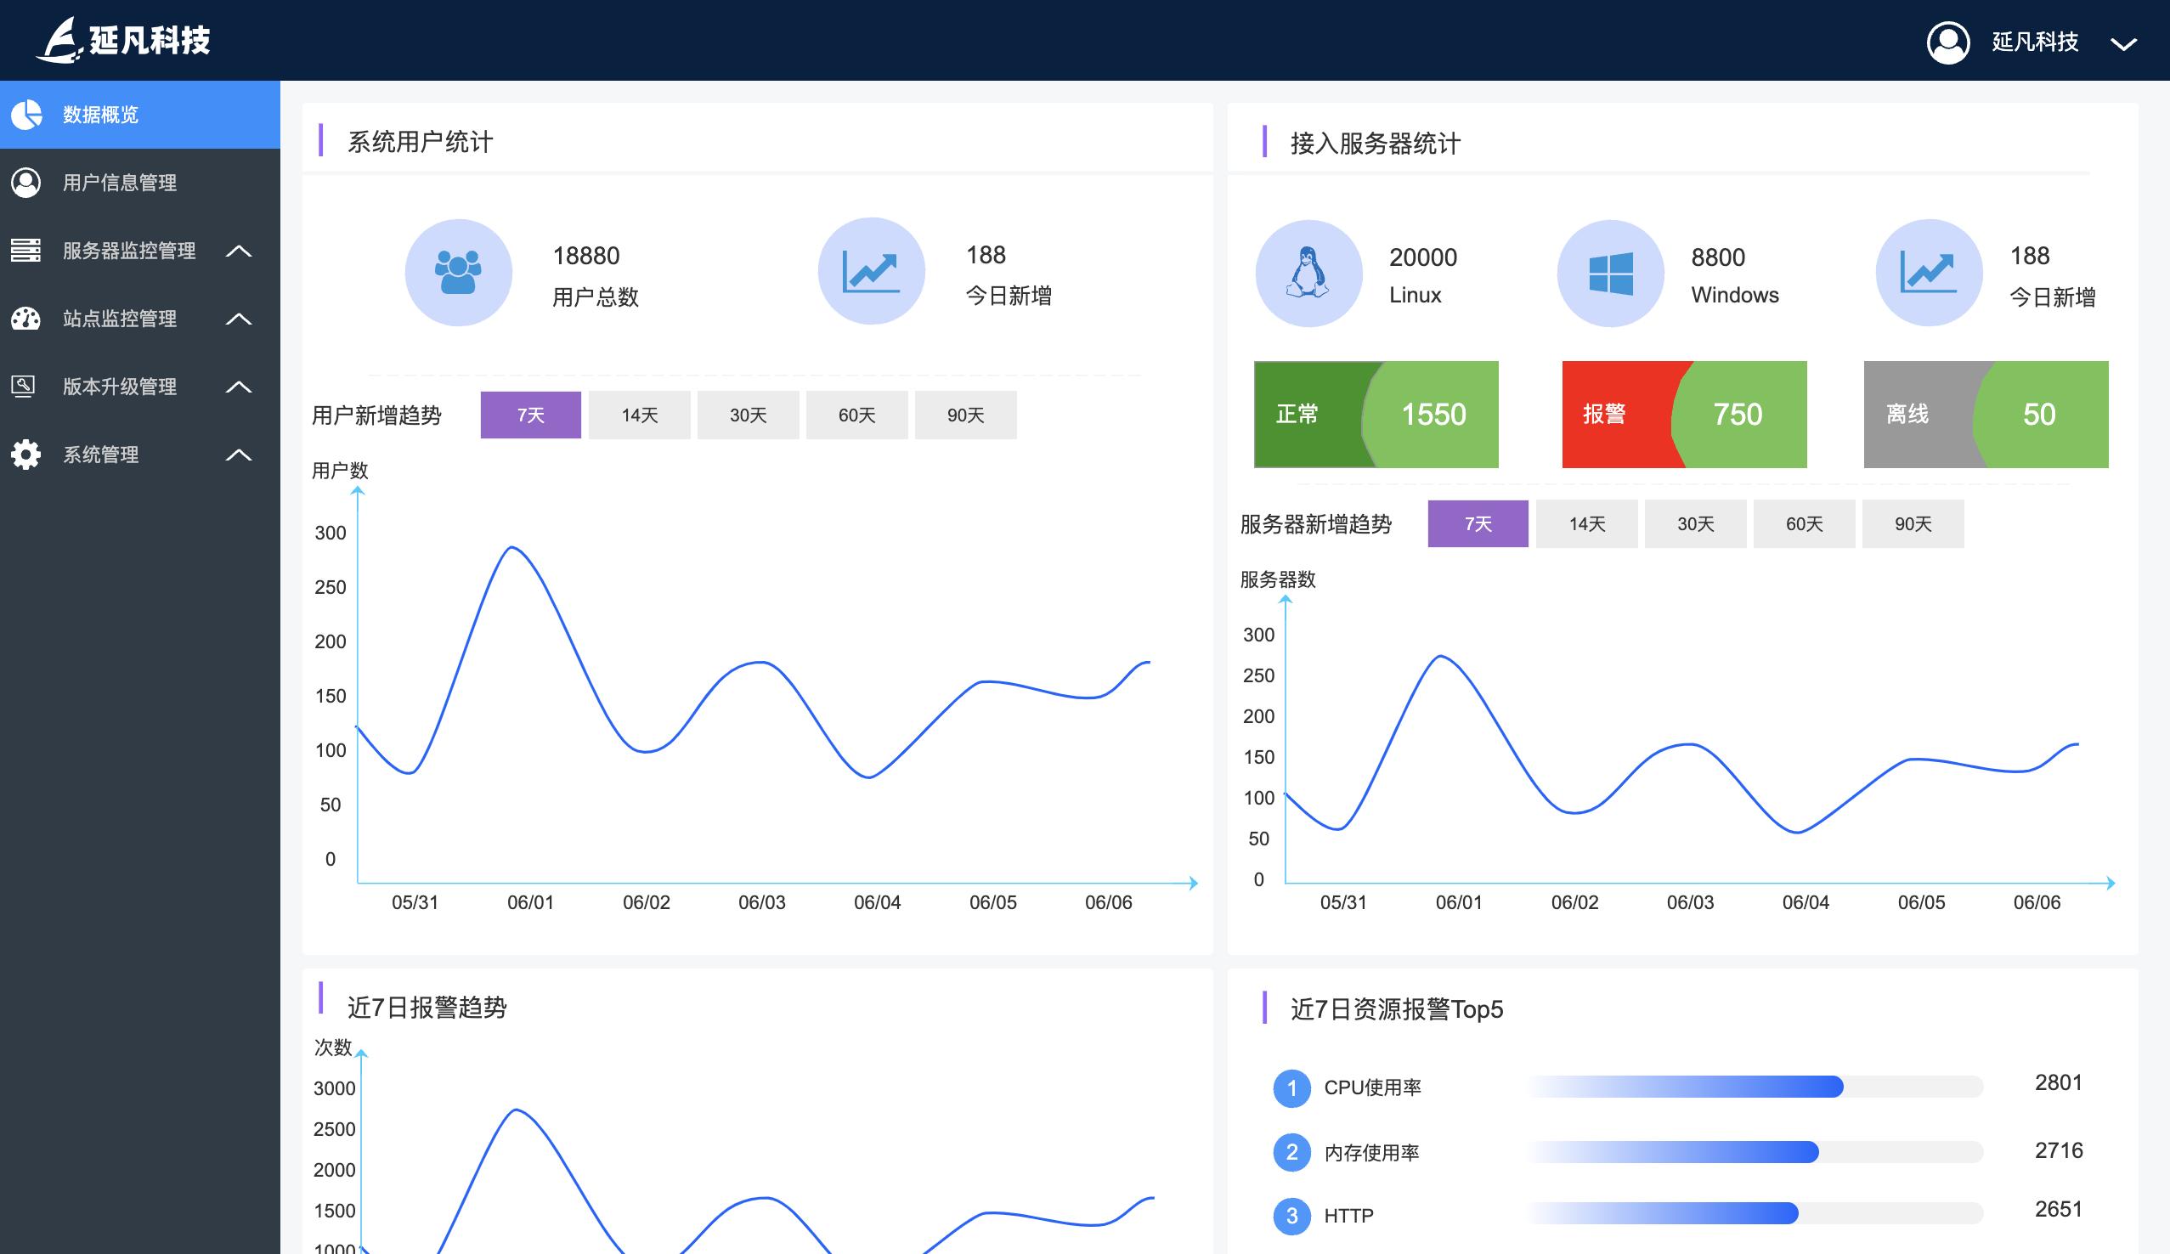Open the 延凡科技 account dropdown arrow
Screen dimensions: 2170x1254
click(2123, 44)
